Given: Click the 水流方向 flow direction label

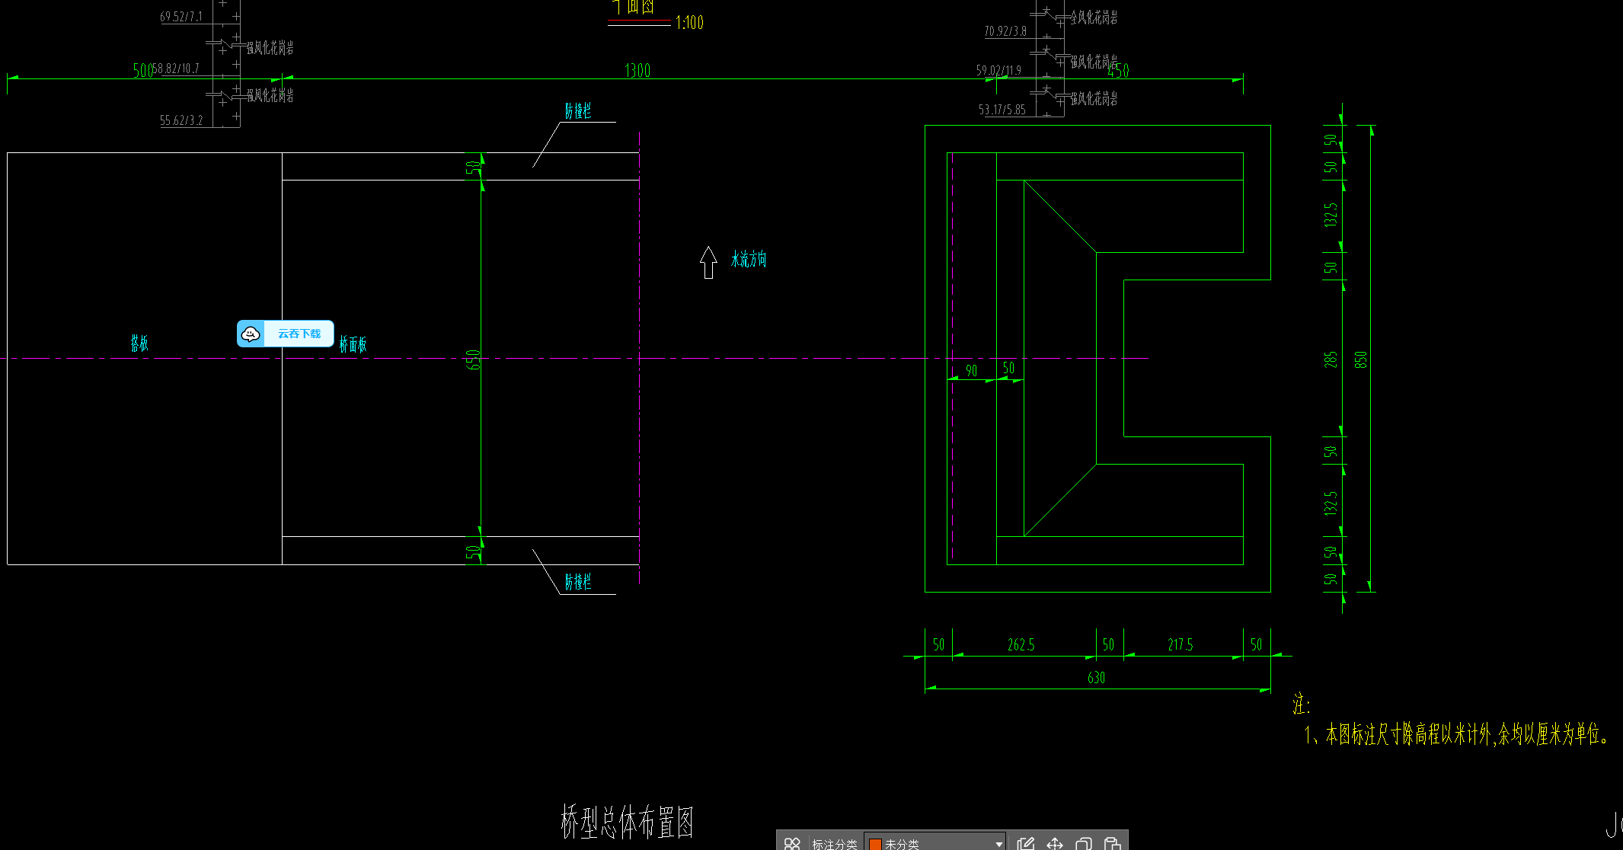Looking at the screenshot, I should click(x=749, y=260).
